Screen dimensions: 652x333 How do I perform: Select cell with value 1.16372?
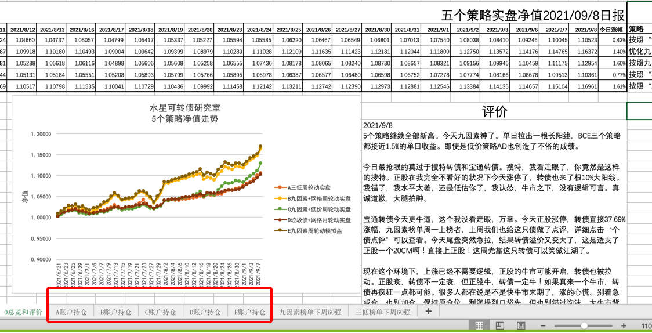[x=584, y=52]
